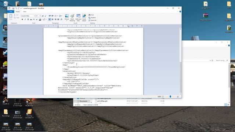
Task: Click the Increase indent icon
Action: [53, 16]
